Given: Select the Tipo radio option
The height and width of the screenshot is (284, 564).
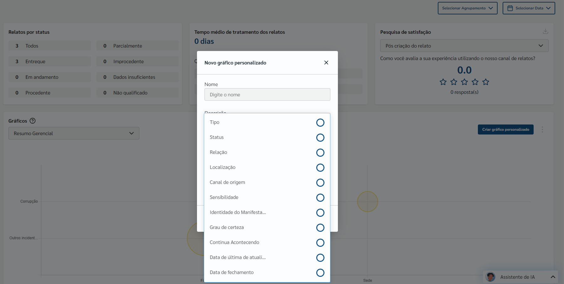Looking at the screenshot, I should pos(320,123).
